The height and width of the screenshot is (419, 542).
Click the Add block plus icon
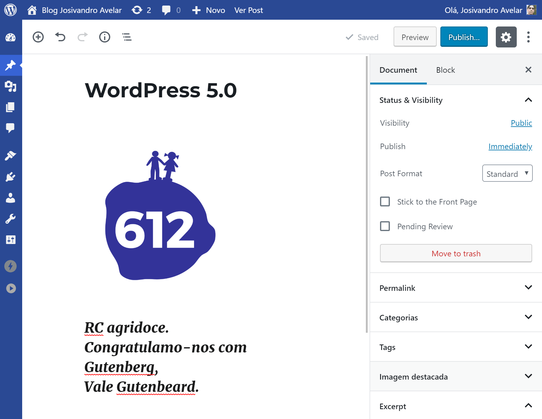pos(38,37)
